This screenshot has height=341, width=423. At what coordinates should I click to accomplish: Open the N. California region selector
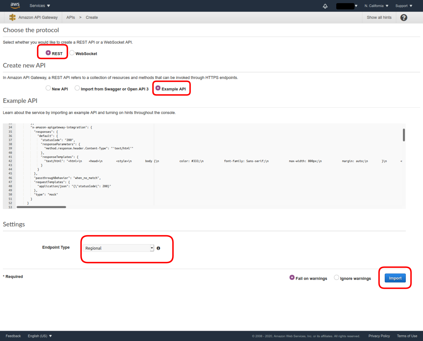click(376, 6)
